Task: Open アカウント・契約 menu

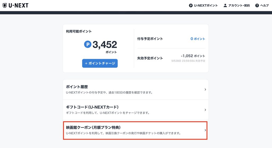Action: (239, 6)
